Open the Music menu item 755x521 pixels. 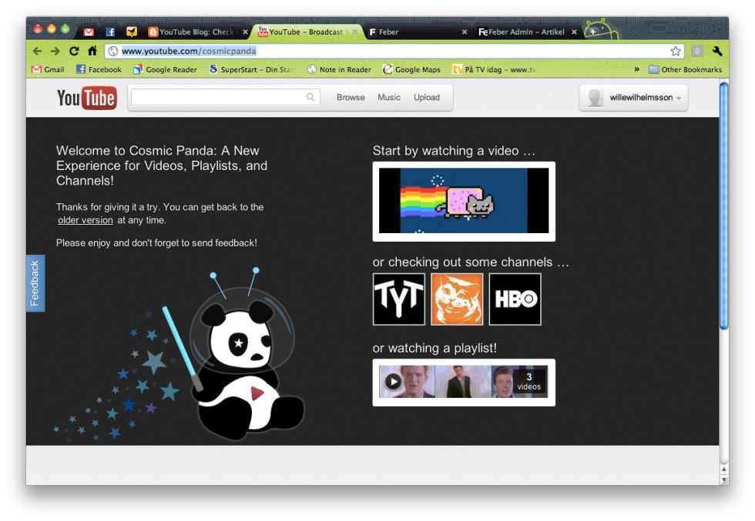pyautogui.click(x=389, y=98)
